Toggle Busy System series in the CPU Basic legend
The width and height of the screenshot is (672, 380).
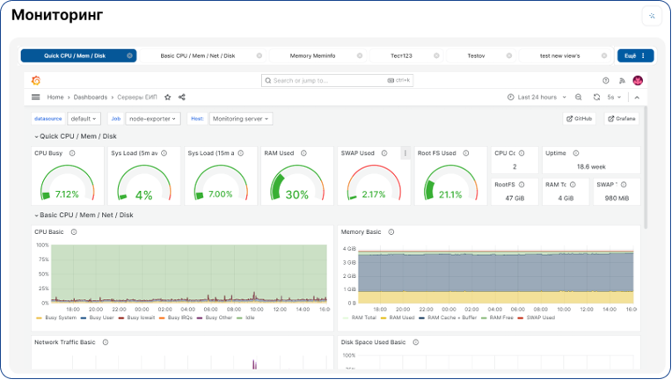click(56, 318)
